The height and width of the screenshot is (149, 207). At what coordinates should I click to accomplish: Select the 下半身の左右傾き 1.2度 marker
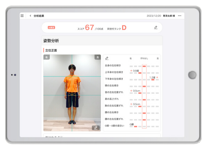pos(153,80)
